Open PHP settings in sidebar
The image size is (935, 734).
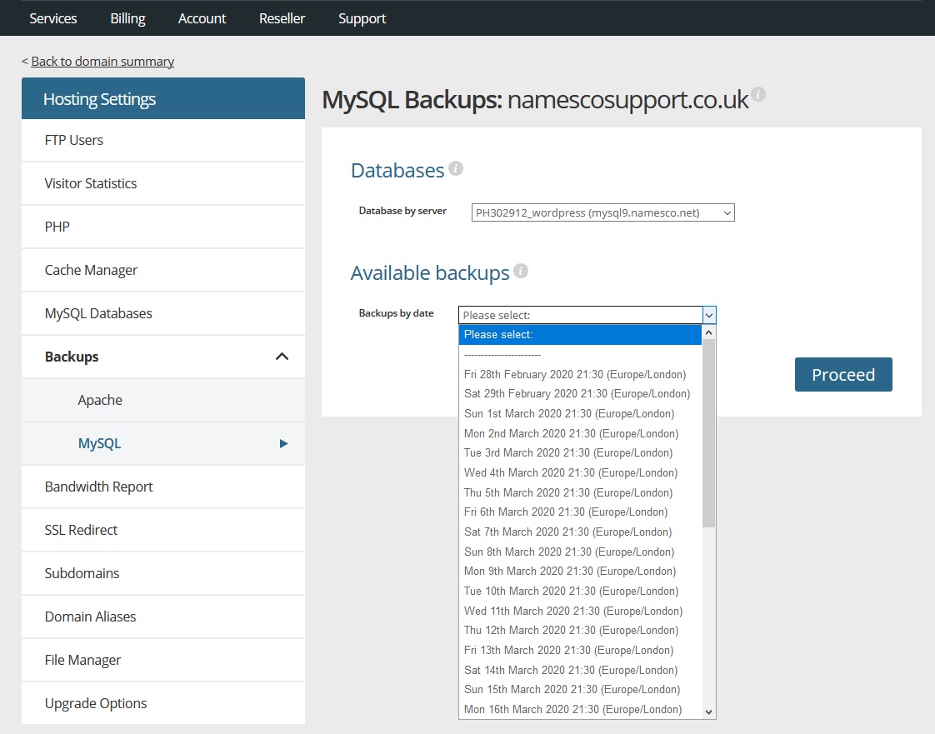(163, 227)
